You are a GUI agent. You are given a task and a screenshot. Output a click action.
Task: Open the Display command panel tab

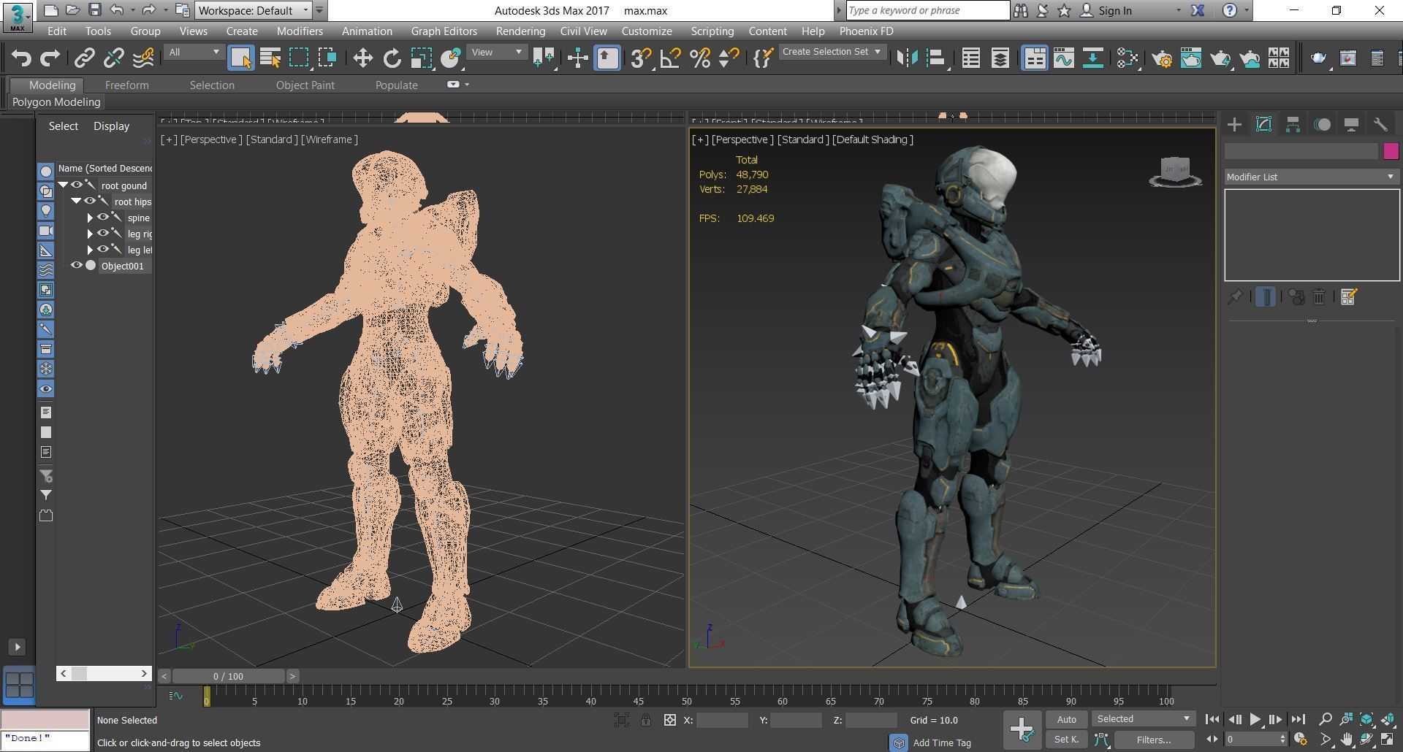[x=1351, y=125]
